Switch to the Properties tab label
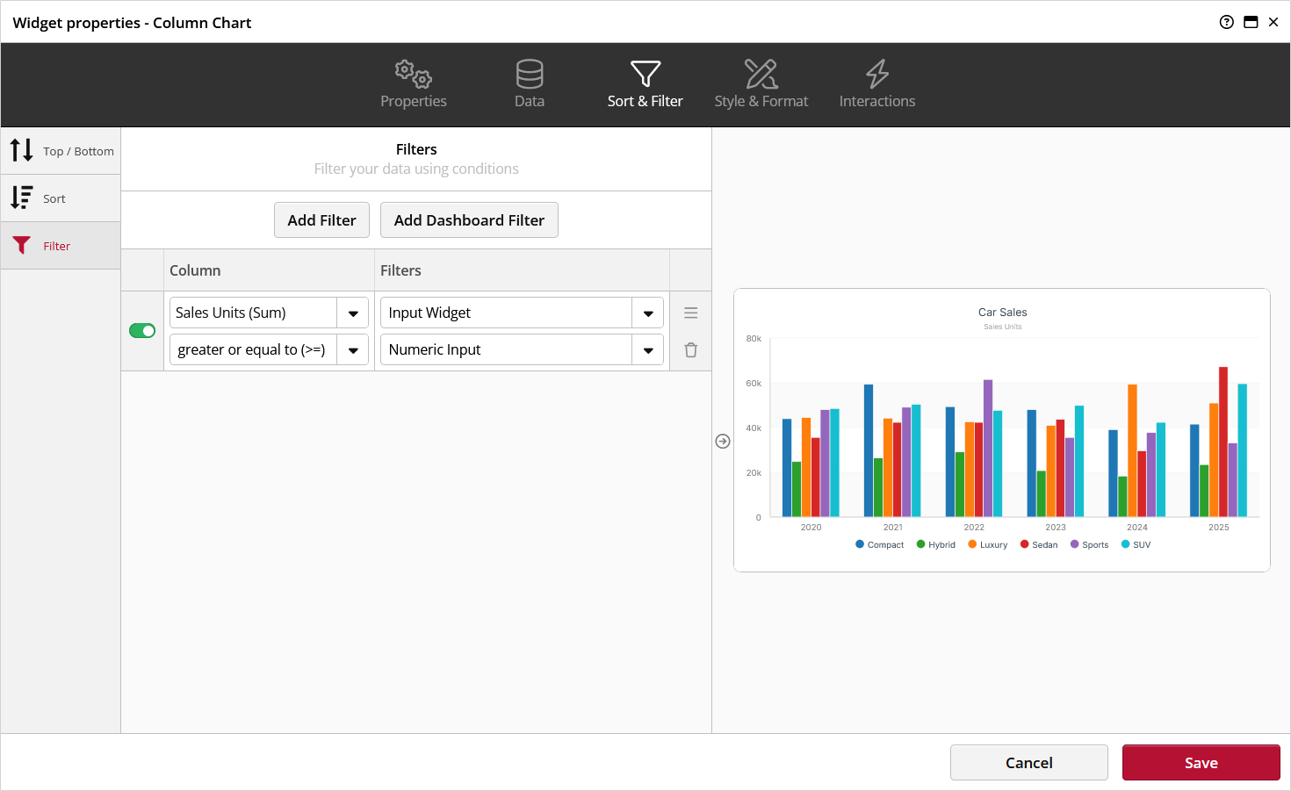The width and height of the screenshot is (1291, 791). point(414,101)
